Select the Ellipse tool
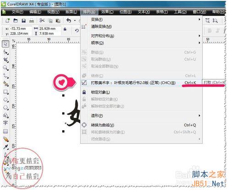Image resolution: width=229 pixels, height=190 pixels. [6, 100]
